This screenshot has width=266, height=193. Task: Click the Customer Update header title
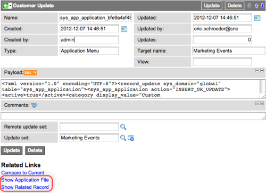pyautogui.click(x=34, y=6)
